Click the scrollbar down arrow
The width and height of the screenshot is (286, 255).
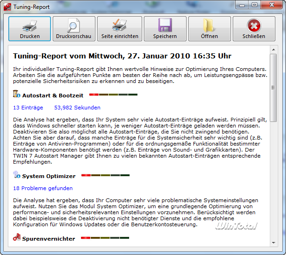(x=274, y=243)
